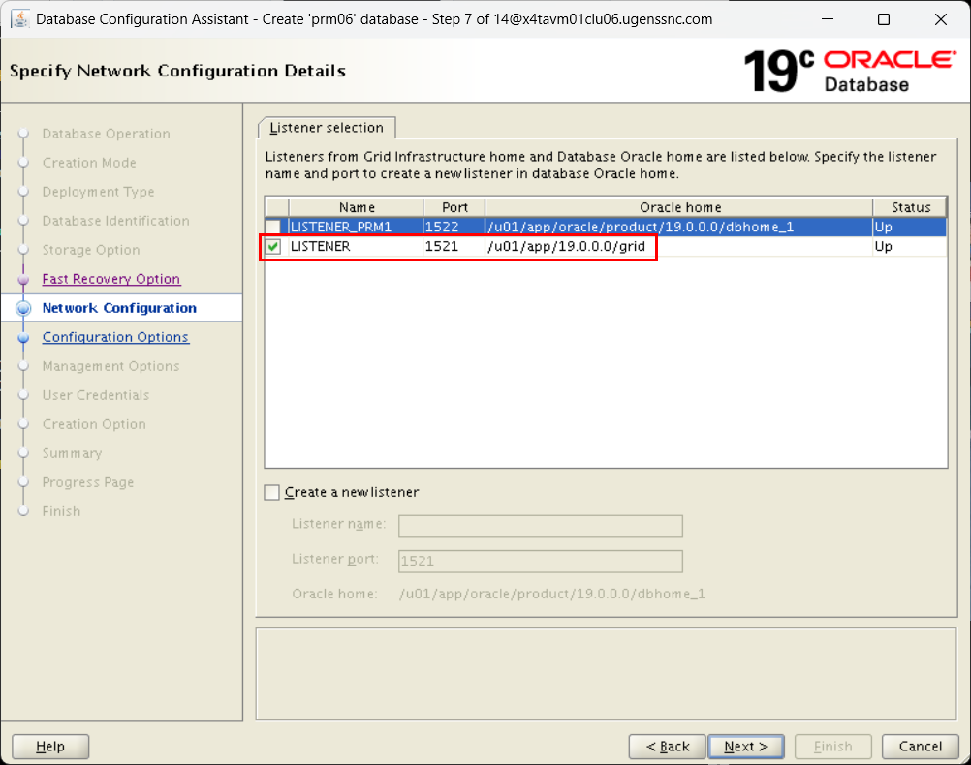971x765 pixels.
Task: Click the Listener port input field
Action: point(541,562)
